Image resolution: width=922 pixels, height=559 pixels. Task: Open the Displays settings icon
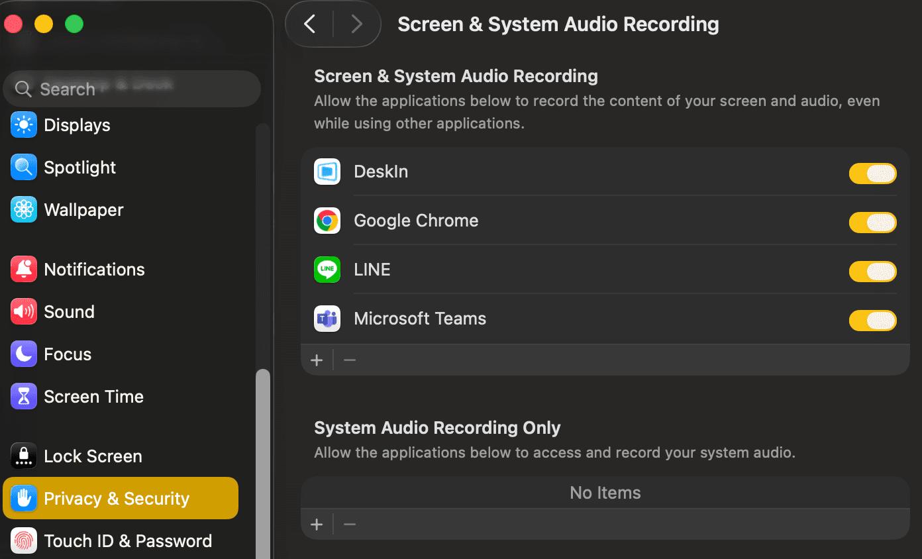(x=24, y=125)
